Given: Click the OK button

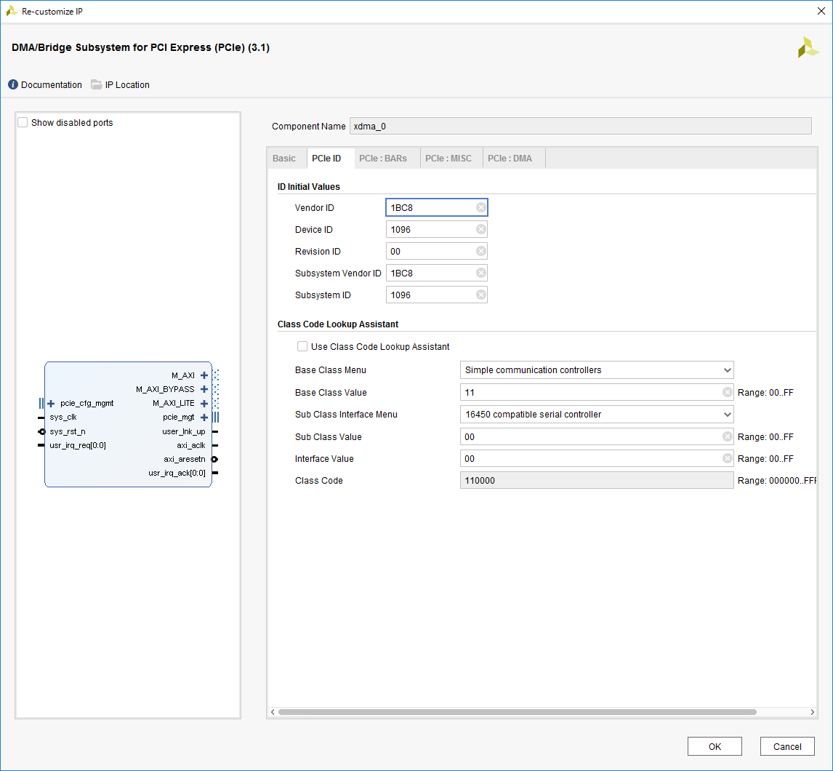Looking at the screenshot, I should [715, 746].
